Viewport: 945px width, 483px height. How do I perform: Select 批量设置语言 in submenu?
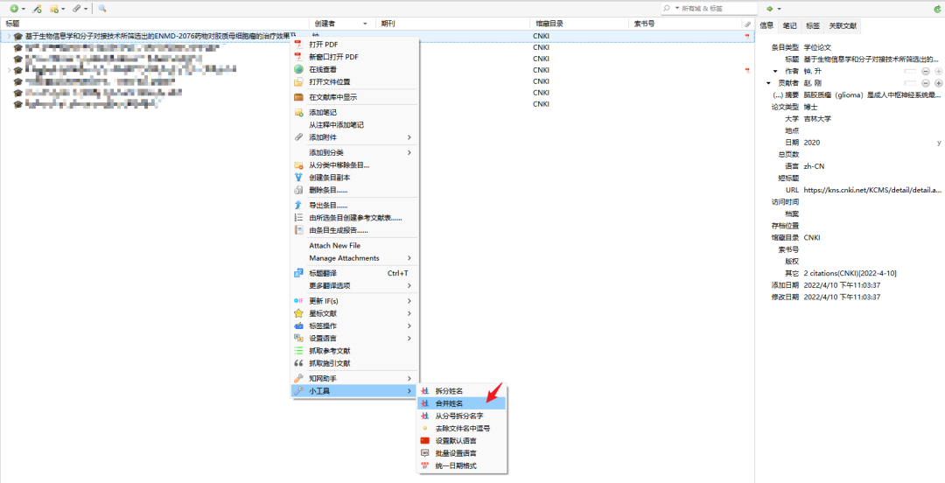[x=462, y=453]
